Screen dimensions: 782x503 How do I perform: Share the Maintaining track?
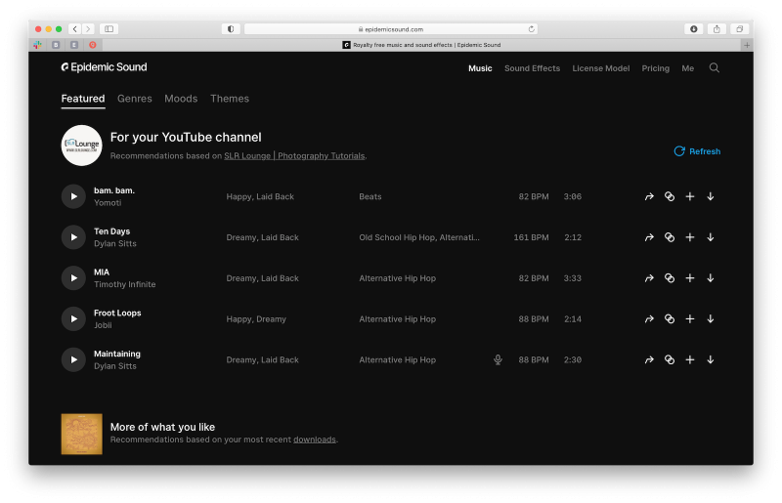click(x=649, y=360)
